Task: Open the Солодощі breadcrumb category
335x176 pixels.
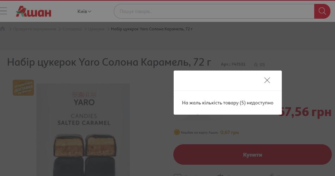Action: (x=72, y=29)
